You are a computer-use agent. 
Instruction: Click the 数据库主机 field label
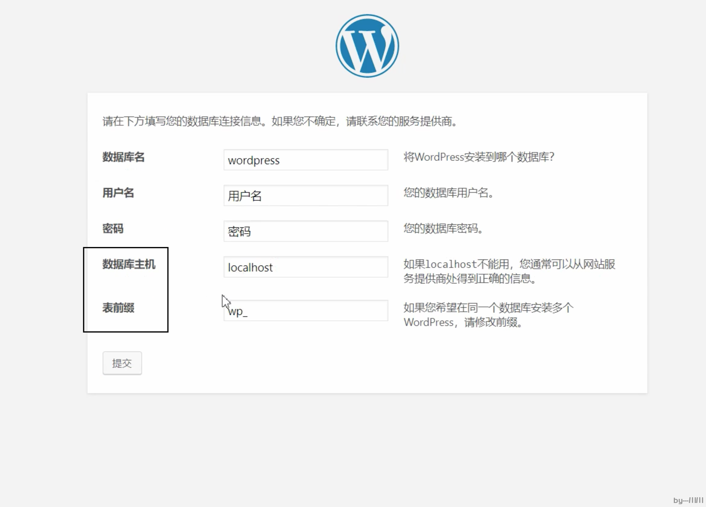point(129,264)
